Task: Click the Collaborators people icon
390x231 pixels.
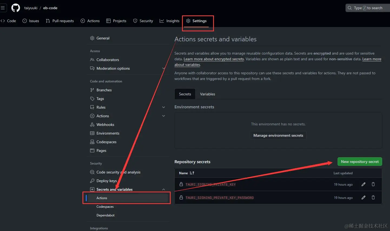Action: [92, 60]
